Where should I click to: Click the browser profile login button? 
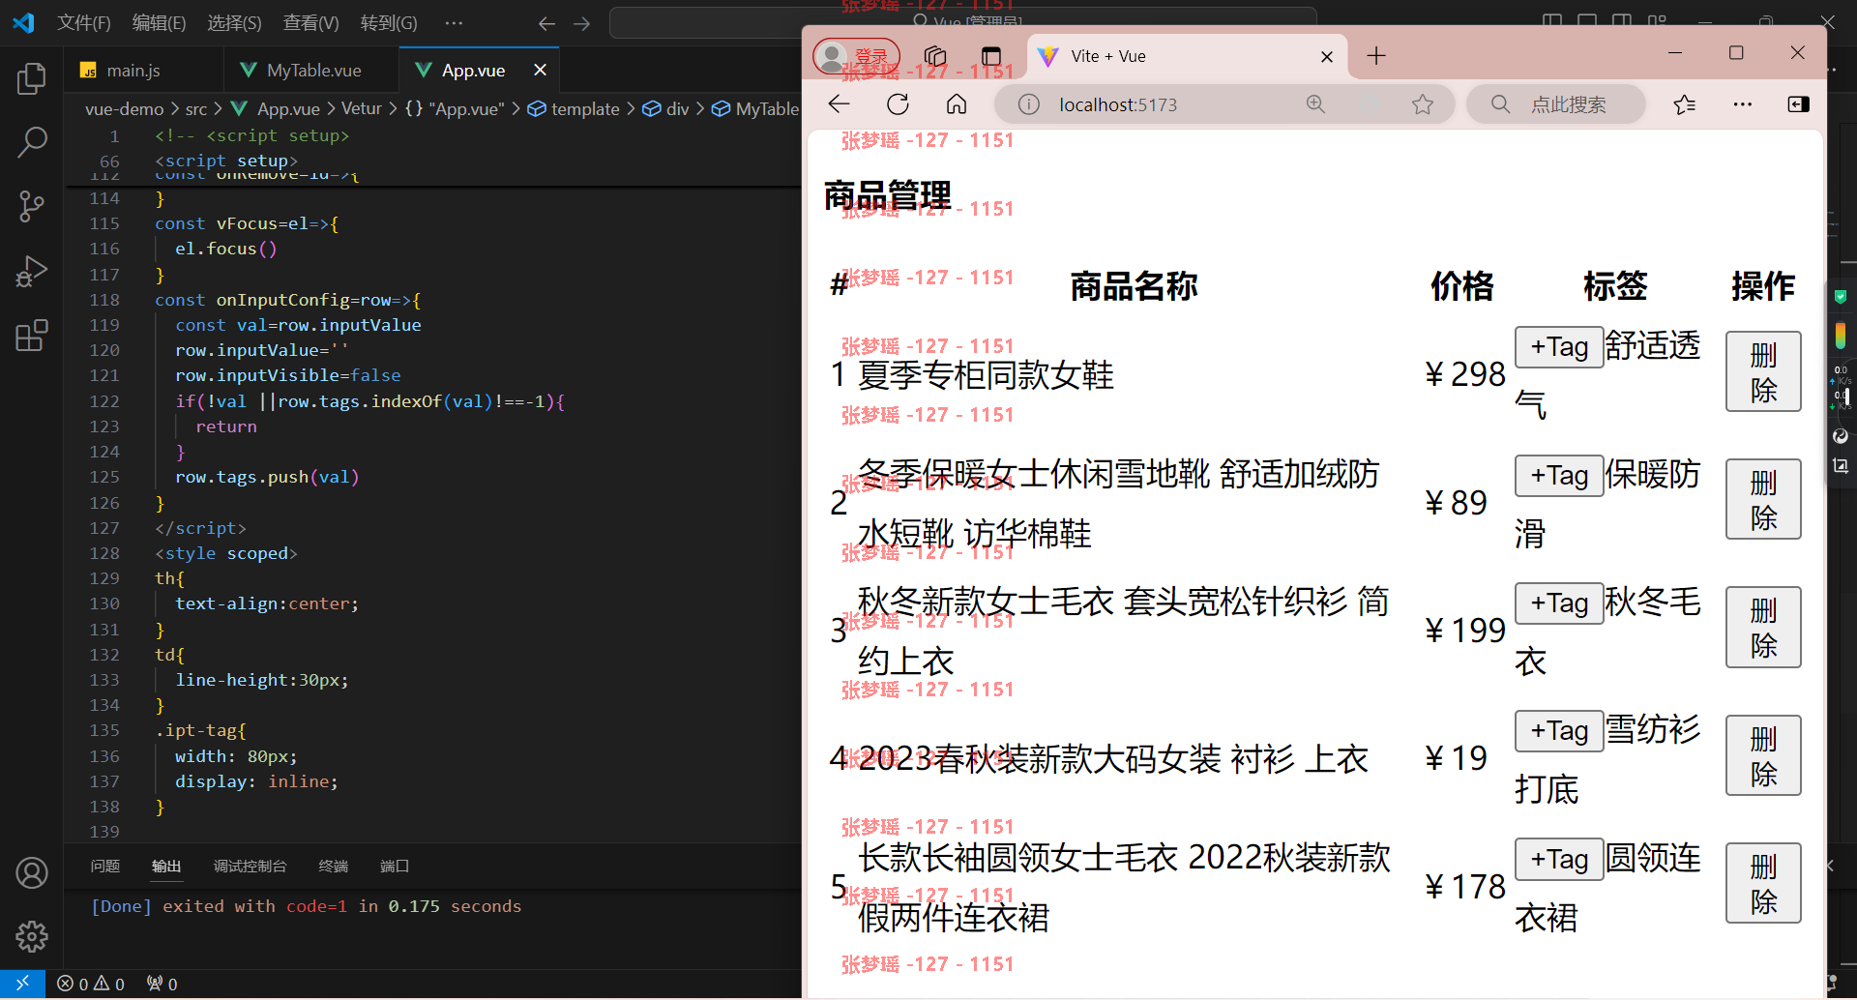tap(856, 56)
